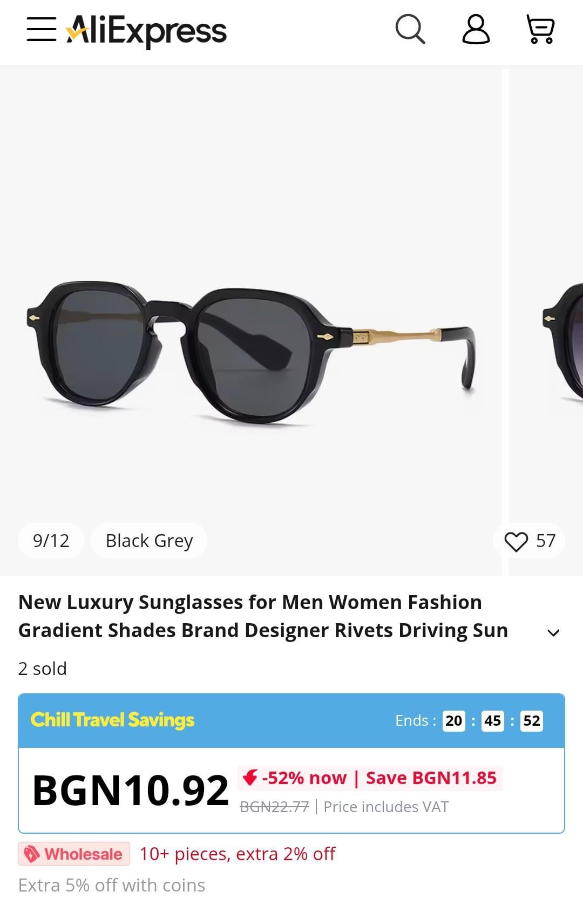Open the main sunglasses product image
The width and height of the screenshot is (583, 905).
tap(251, 322)
